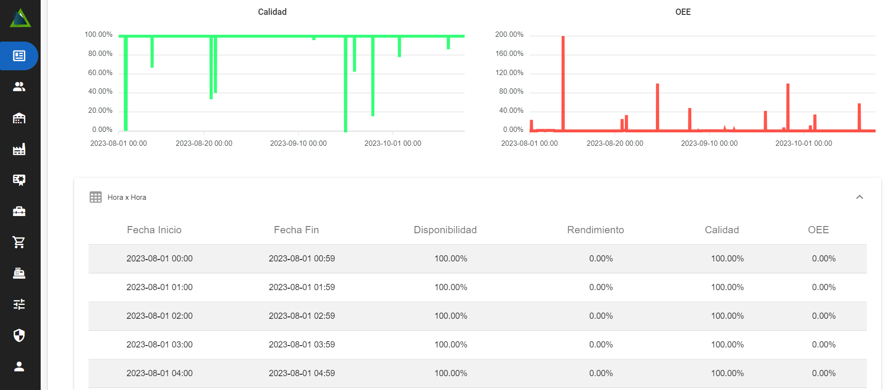Click the Fecha Inicio column header
886x390 pixels.
pos(154,230)
